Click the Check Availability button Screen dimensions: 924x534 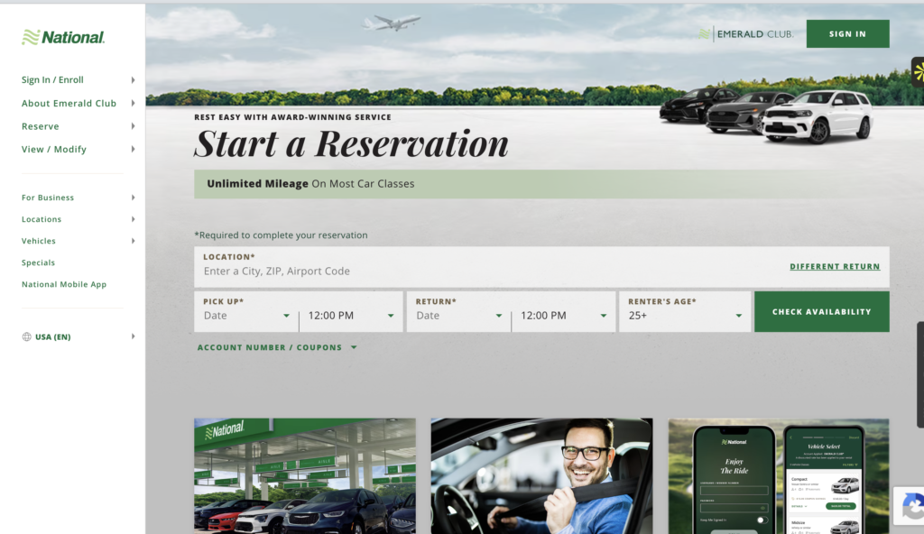(821, 312)
